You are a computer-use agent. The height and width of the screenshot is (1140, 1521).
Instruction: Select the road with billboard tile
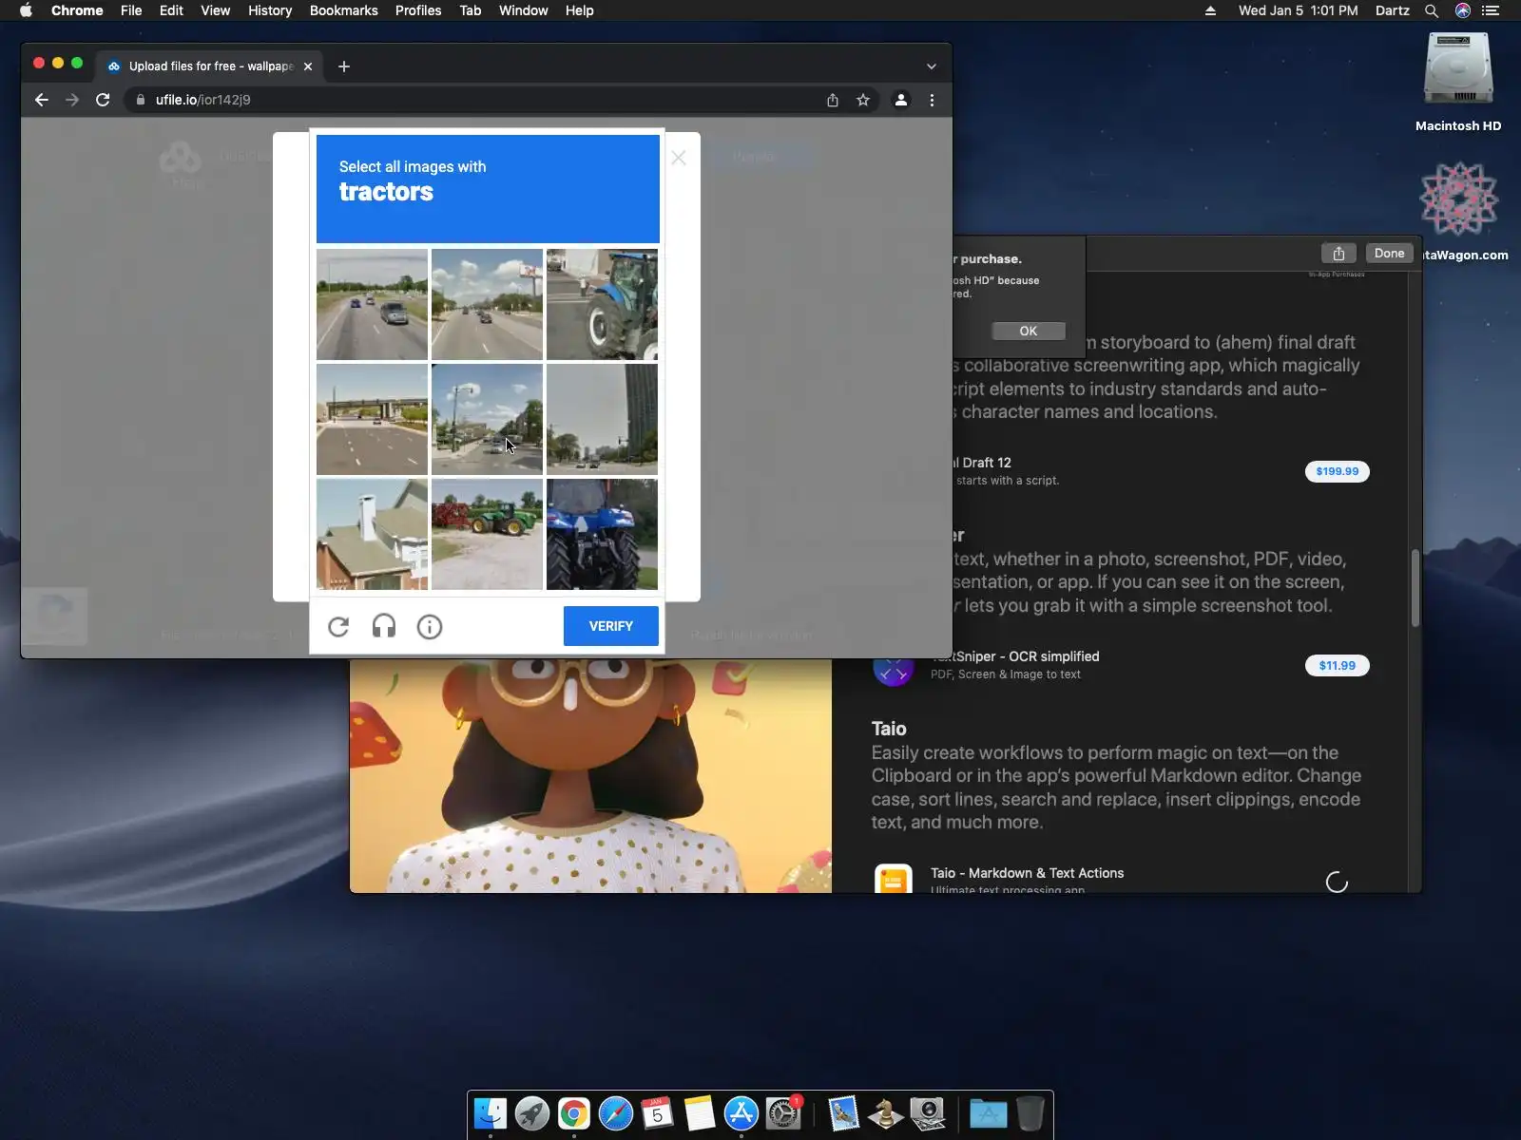click(x=487, y=305)
